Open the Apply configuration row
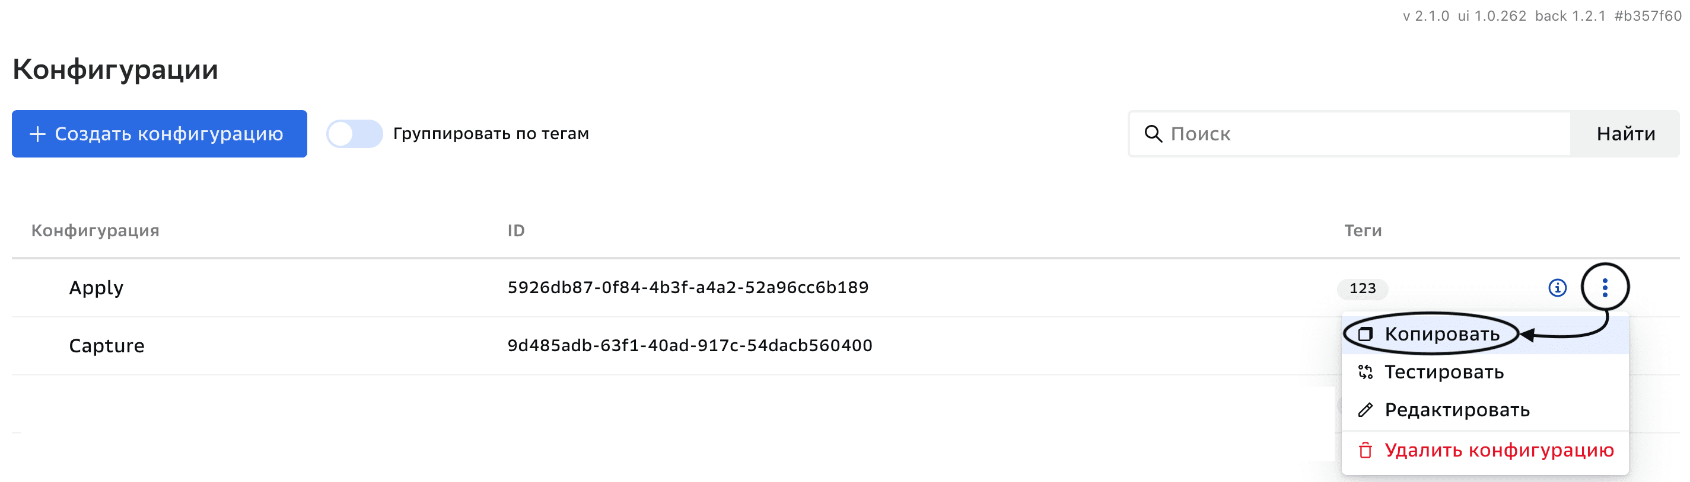This screenshot has height=482, width=1690. (97, 288)
